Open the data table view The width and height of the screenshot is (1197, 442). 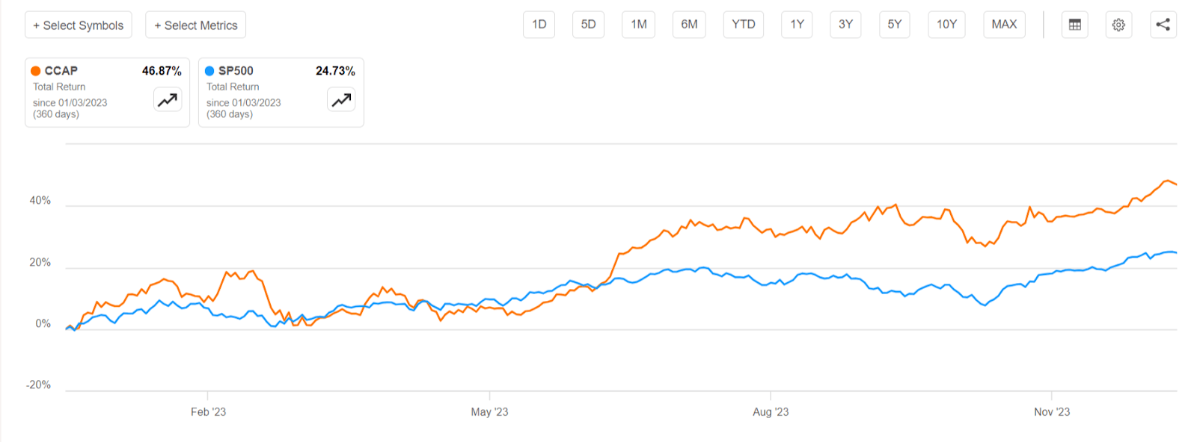pos(1074,24)
